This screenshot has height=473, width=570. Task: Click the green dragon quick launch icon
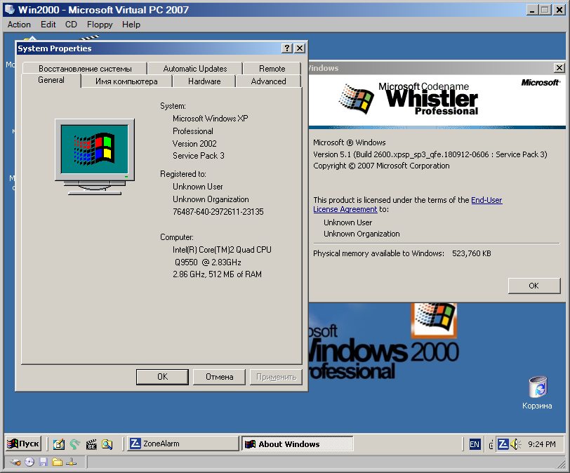tap(75, 444)
